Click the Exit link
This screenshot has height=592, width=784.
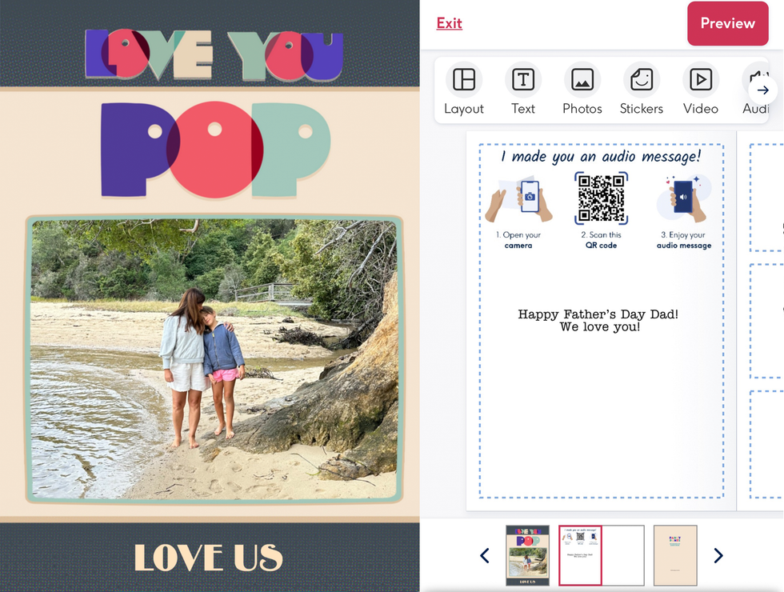[449, 23]
